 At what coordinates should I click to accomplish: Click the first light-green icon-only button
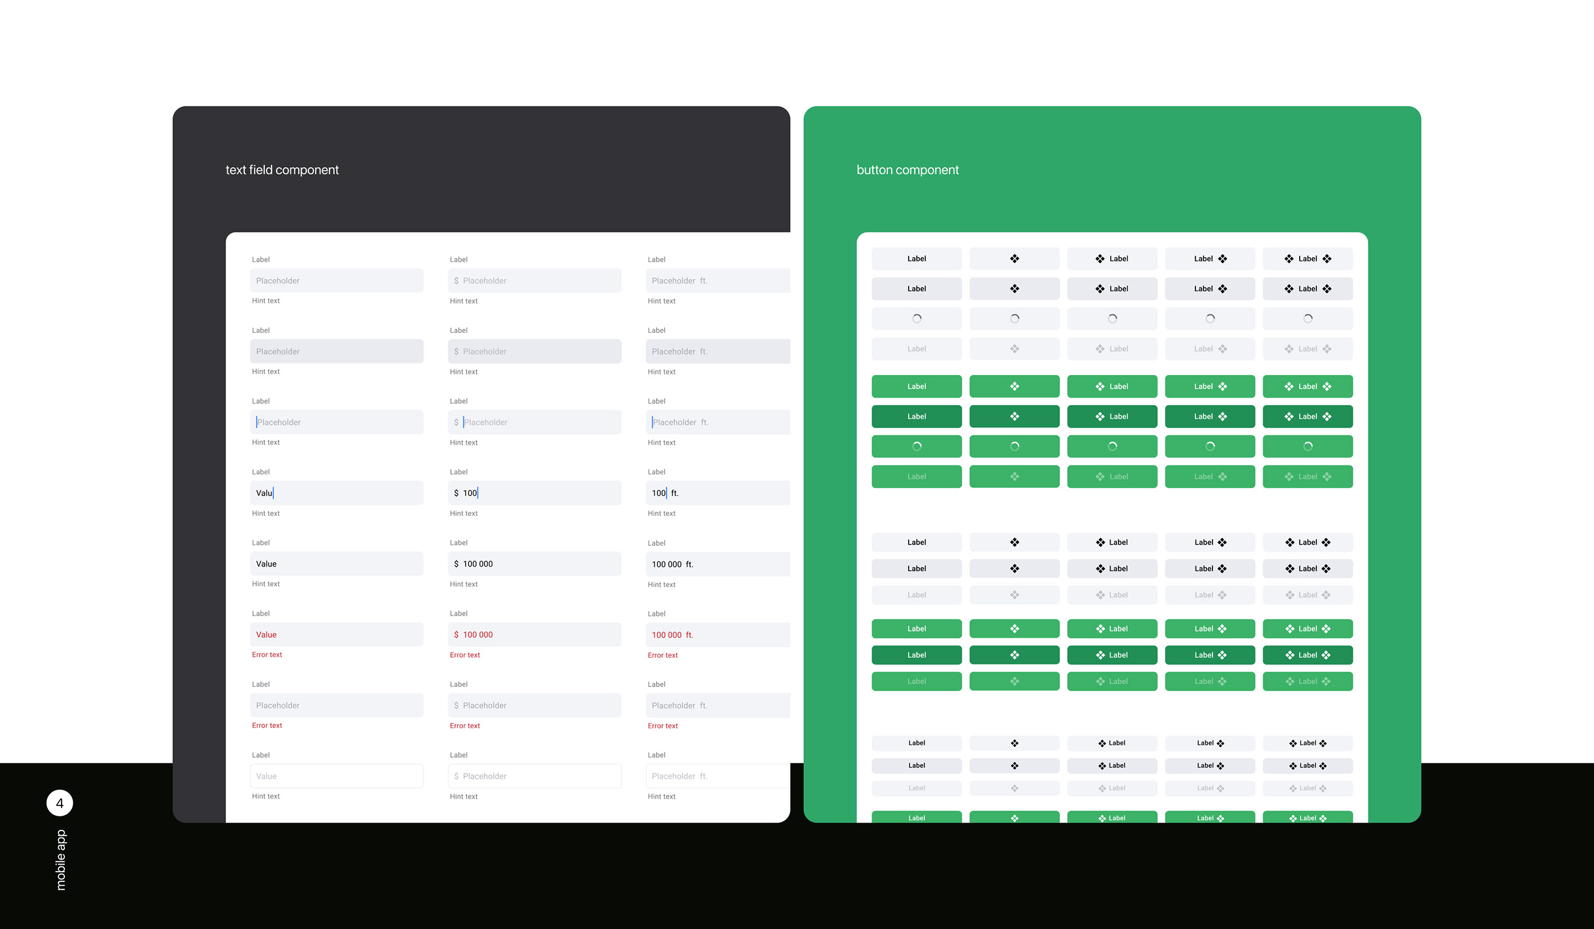coord(1014,386)
